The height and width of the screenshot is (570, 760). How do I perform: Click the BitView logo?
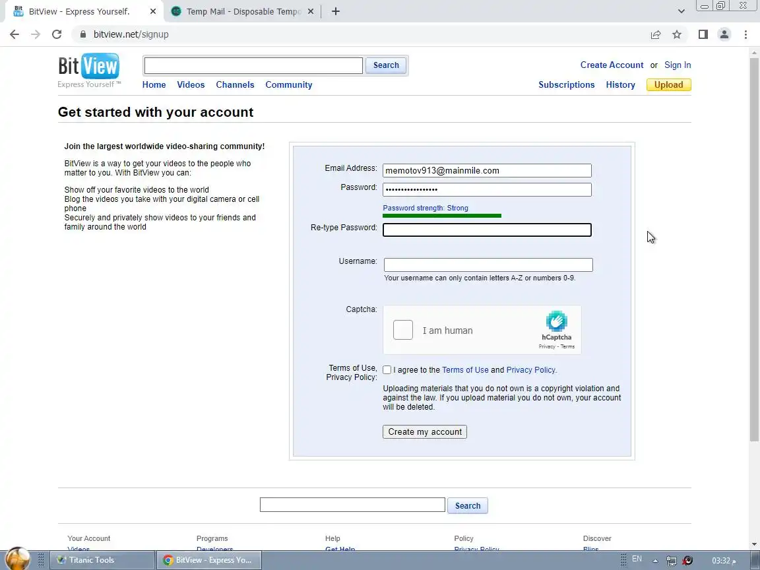point(88,71)
